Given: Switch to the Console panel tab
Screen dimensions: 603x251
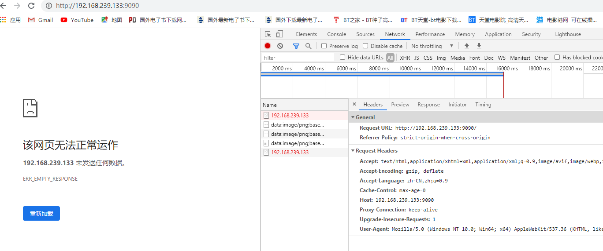Looking at the screenshot, I should point(337,34).
